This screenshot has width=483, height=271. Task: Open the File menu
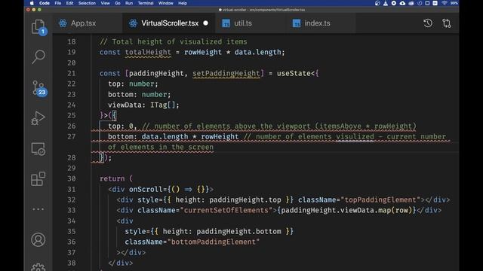point(58,3)
